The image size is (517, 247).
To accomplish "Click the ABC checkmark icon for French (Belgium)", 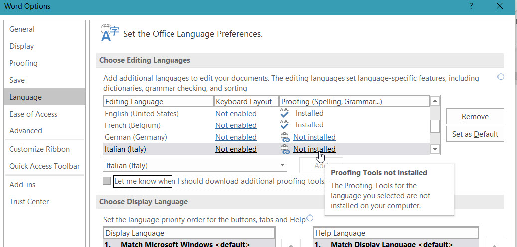I will click(284, 125).
